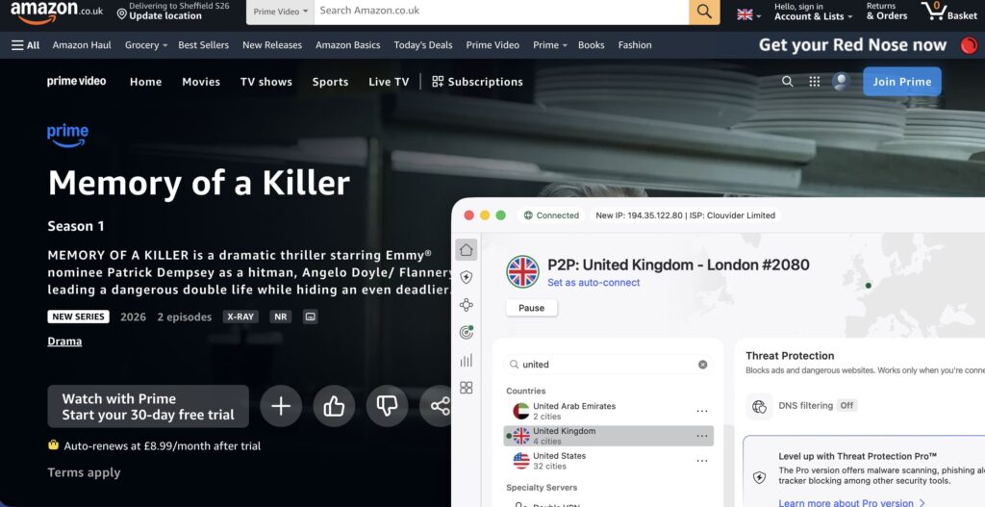The height and width of the screenshot is (507, 985).
Task: Open the NordVPN grid tiles sidebar icon
Action: 467,388
